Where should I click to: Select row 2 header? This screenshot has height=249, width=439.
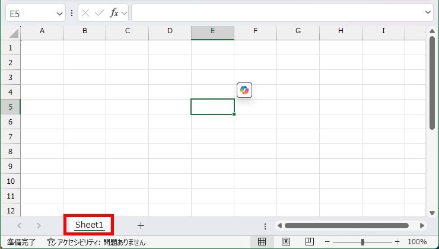coord(11,62)
